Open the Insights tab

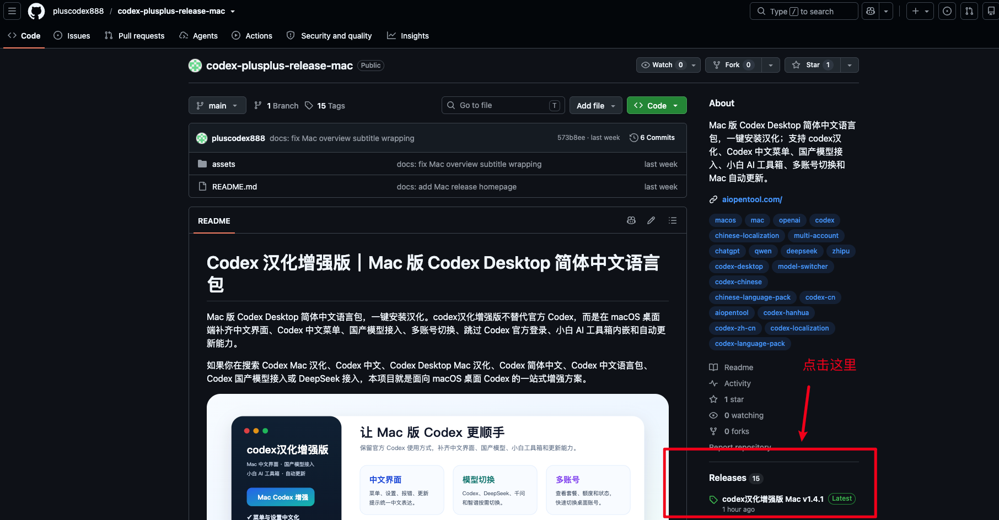408,36
